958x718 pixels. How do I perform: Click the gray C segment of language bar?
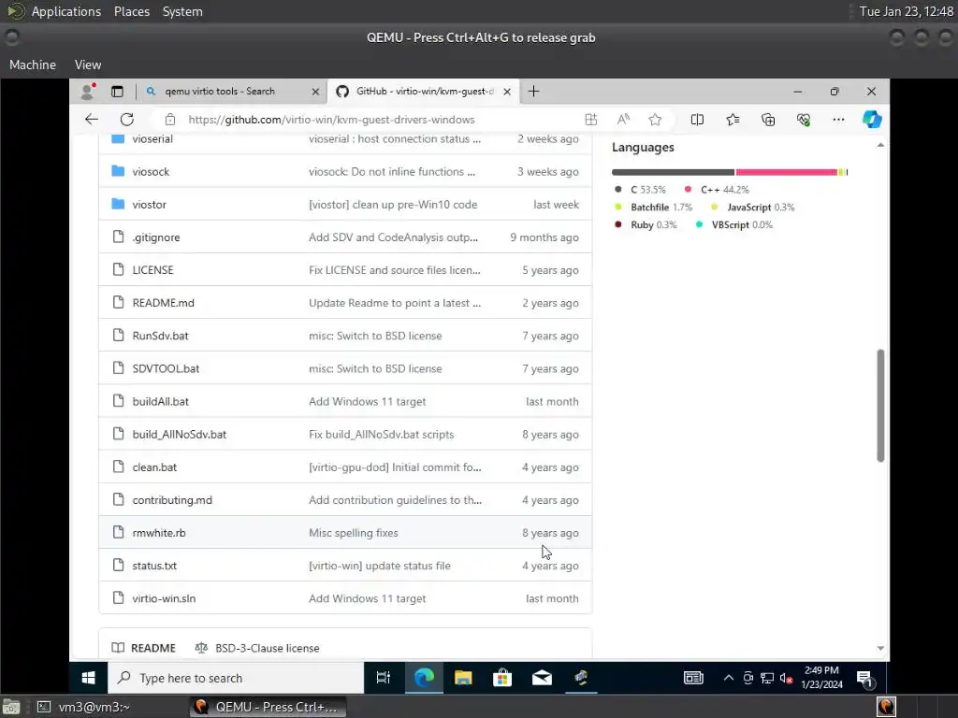coord(673,172)
